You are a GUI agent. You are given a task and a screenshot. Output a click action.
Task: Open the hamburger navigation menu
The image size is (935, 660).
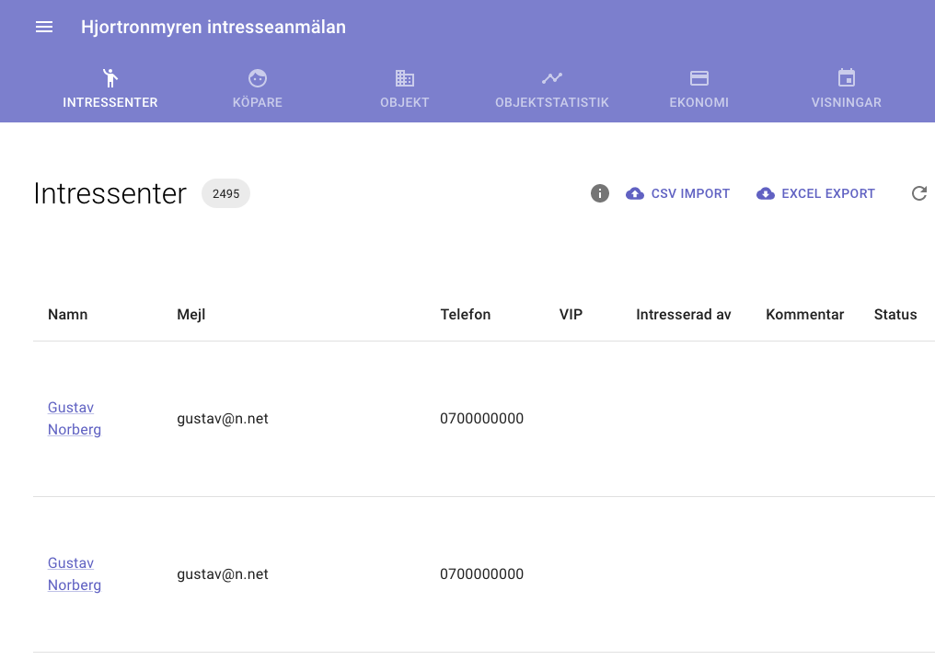tap(44, 28)
